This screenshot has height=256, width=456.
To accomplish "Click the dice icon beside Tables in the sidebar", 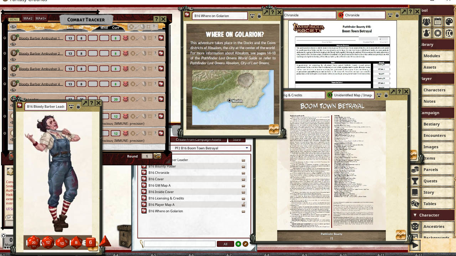I will pos(415,204).
